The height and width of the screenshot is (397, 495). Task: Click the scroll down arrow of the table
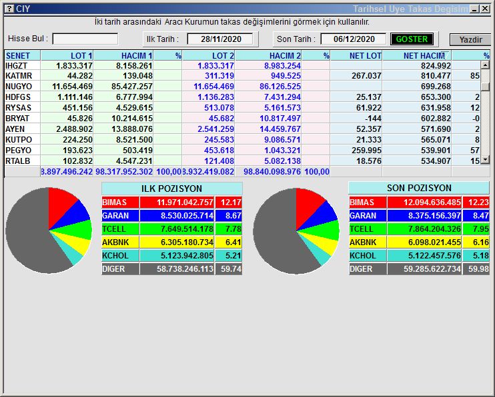point(486,160)
